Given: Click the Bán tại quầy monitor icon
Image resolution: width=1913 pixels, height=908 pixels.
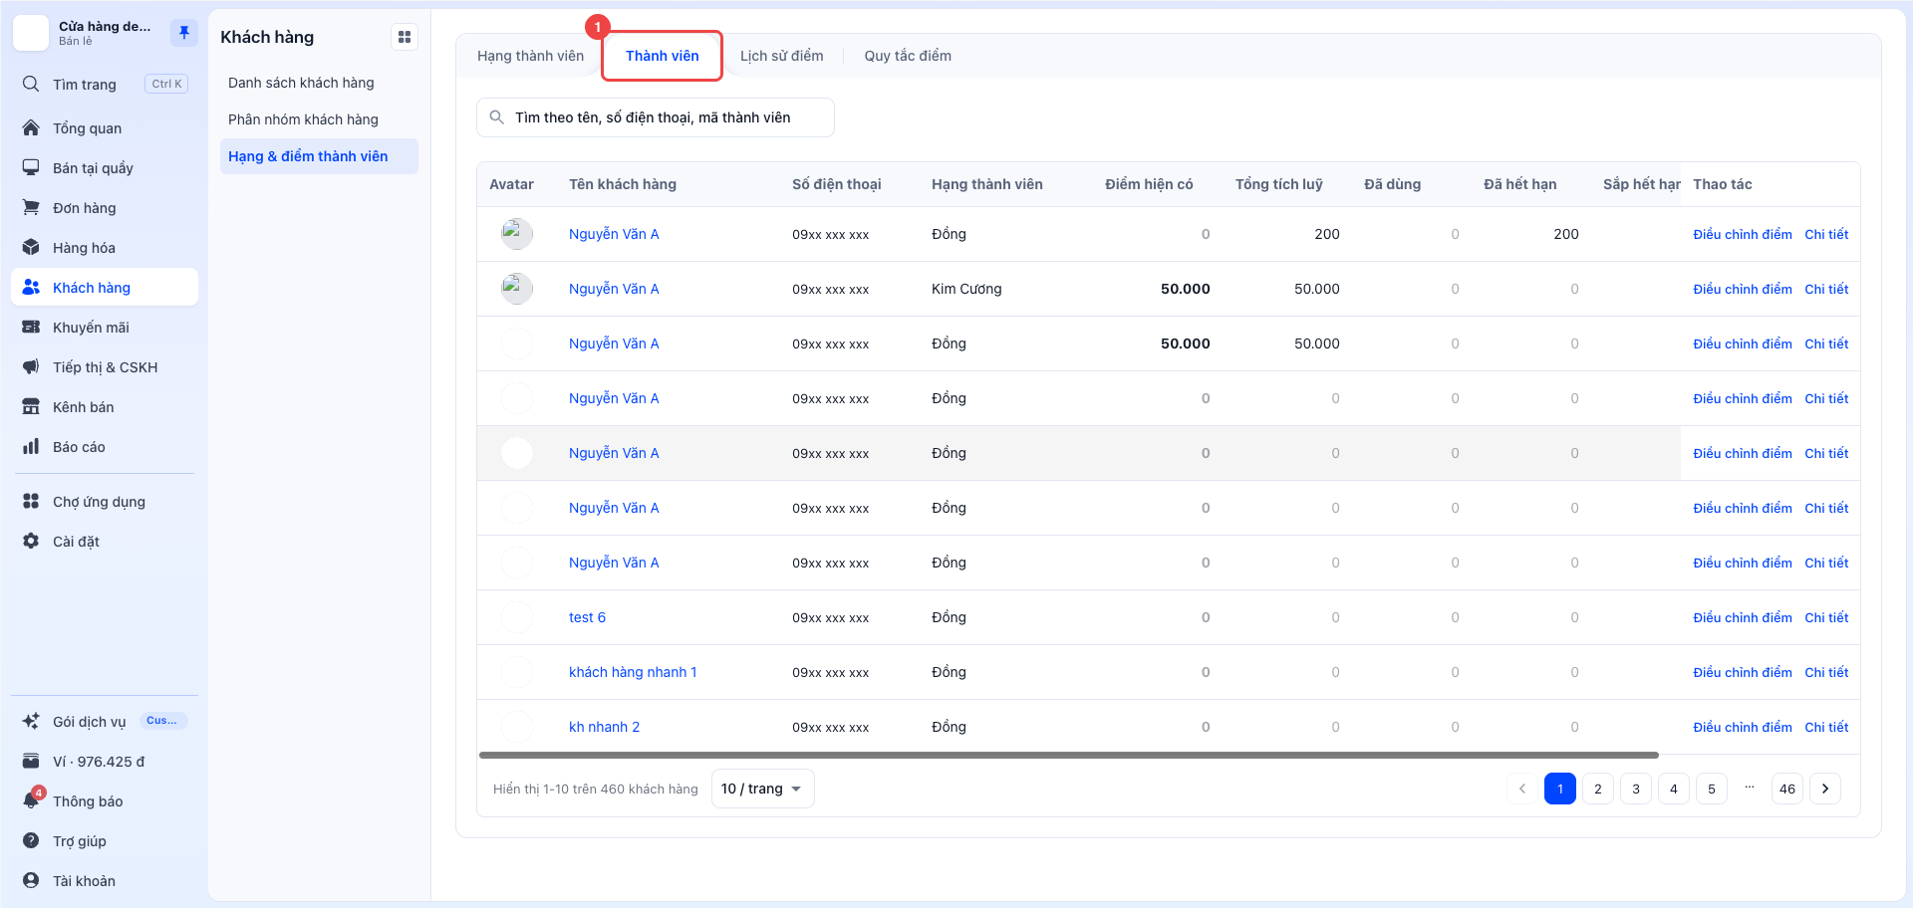Looking at the screenshot, I should tap(31, 168).
